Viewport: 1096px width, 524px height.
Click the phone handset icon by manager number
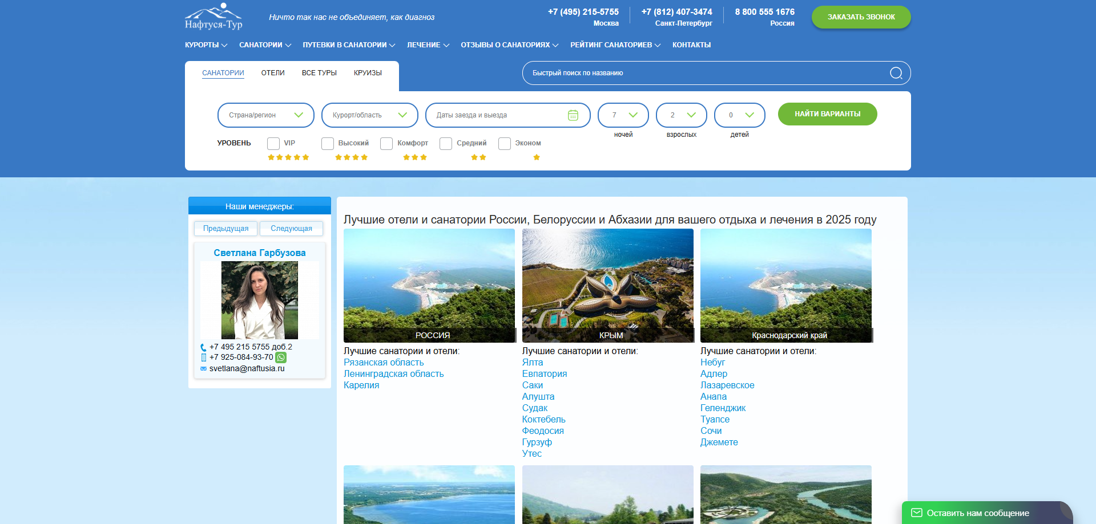click(x=203, y=347)
